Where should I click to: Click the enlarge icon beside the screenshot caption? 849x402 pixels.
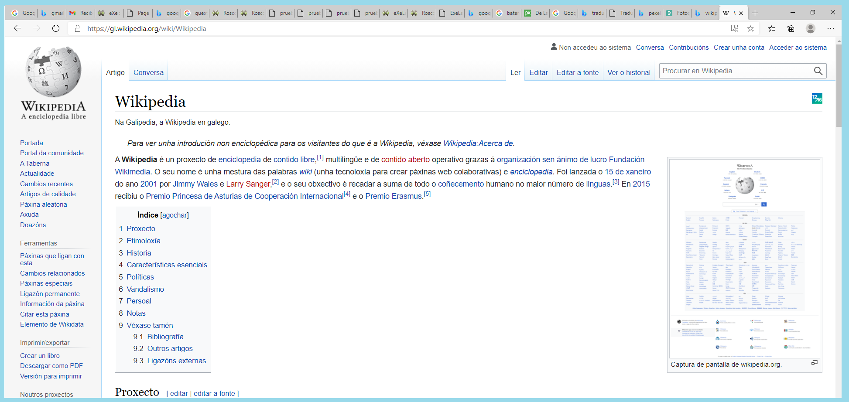[815, 363]
